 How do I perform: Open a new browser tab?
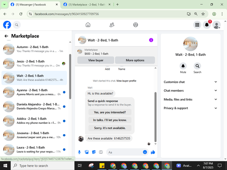(118, 5)
